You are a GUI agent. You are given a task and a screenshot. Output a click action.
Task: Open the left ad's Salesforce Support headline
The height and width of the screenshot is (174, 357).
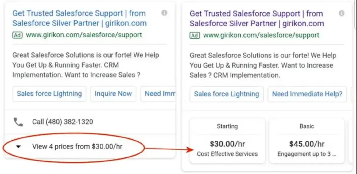79,18
